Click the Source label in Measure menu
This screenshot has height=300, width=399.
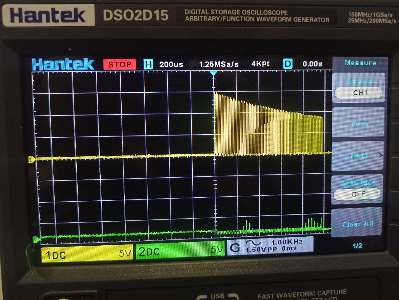pos(360,81)
